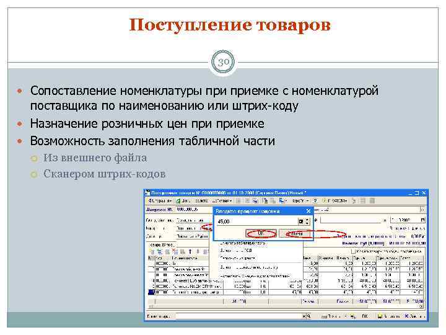Click the red delete row icon in the table toolbar
This screenshot has height=335, width=446.
pos(175,252)
